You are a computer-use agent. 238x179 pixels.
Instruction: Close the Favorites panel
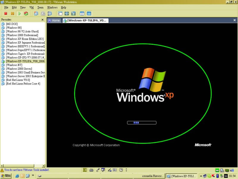pyautogui.click(x=43, y=20)
